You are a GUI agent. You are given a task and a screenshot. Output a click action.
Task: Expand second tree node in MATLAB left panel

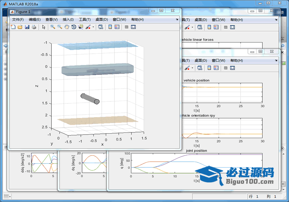click(5, 69)
